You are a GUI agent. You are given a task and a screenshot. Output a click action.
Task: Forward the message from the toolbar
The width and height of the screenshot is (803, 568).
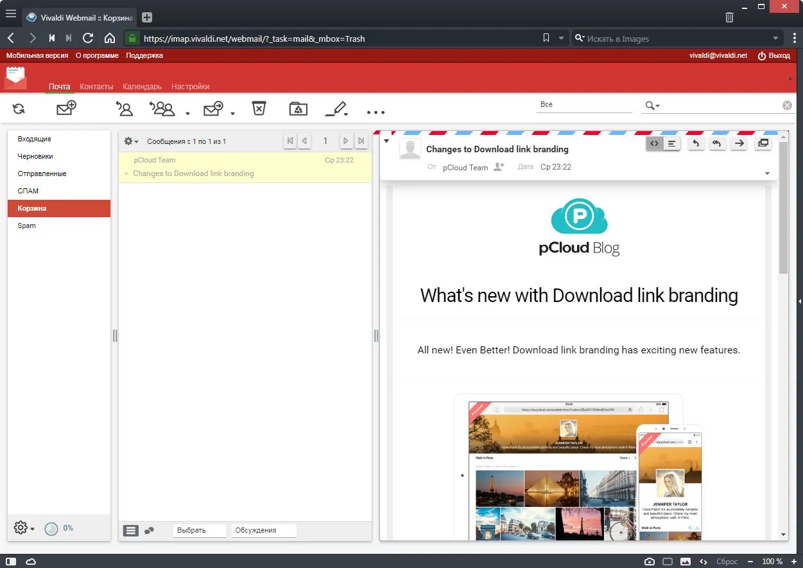click(x=213, y=108)
